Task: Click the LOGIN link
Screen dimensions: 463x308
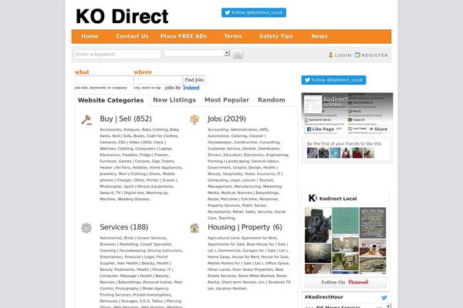Action: point(343,55)
